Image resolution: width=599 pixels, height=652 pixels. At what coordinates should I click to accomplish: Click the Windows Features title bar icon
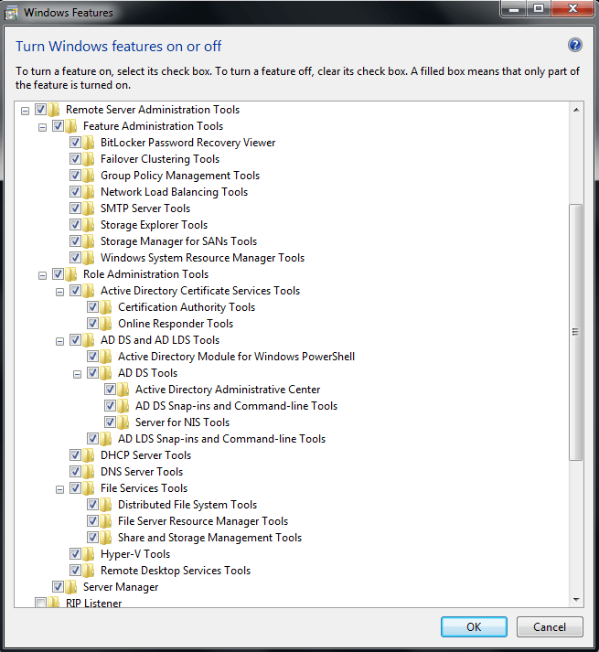(11, 13)
